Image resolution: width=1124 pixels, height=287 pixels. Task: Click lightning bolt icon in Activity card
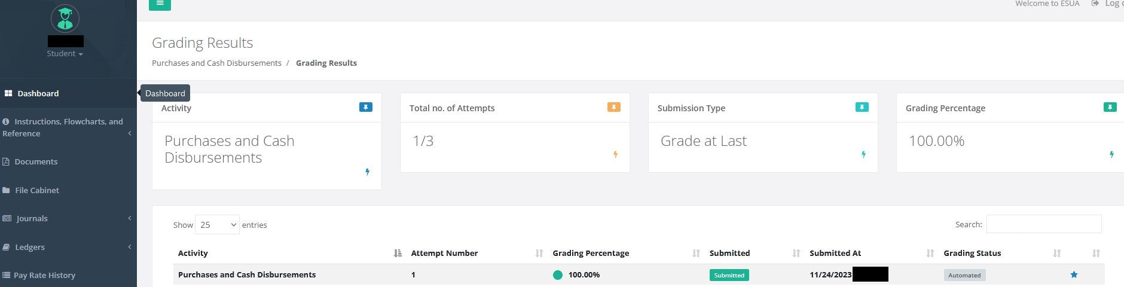[367, 172]
